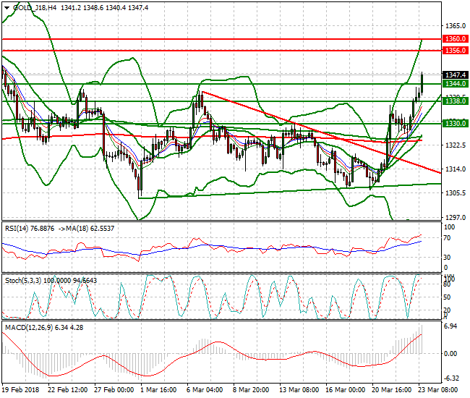Click the 1 Mar 16:00 time label
The width and height of the screenshot is (470, 398).
(x=158, y=390)
